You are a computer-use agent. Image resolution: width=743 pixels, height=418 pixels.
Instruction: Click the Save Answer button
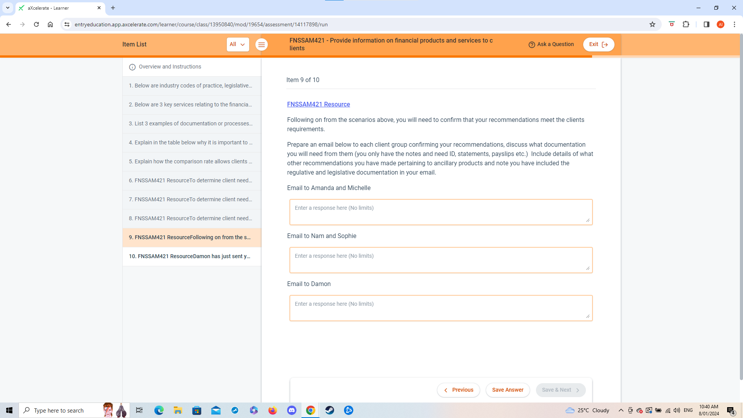click(507, 390)
